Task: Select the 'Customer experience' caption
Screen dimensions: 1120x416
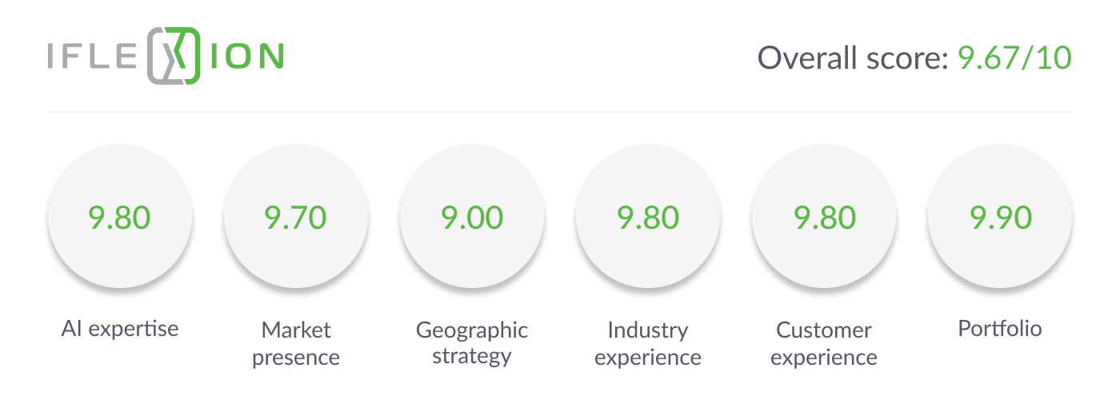Action: click(x=824, y=343)
